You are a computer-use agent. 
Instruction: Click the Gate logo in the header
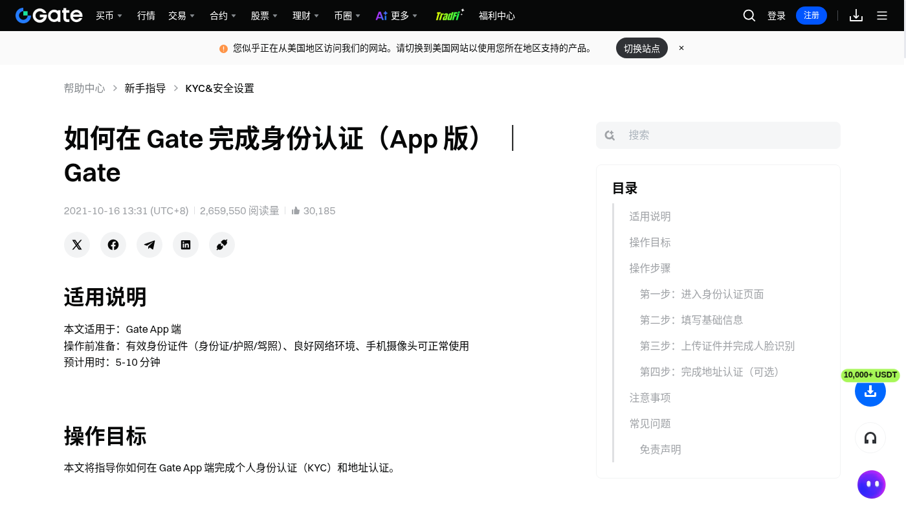(49, 16)
